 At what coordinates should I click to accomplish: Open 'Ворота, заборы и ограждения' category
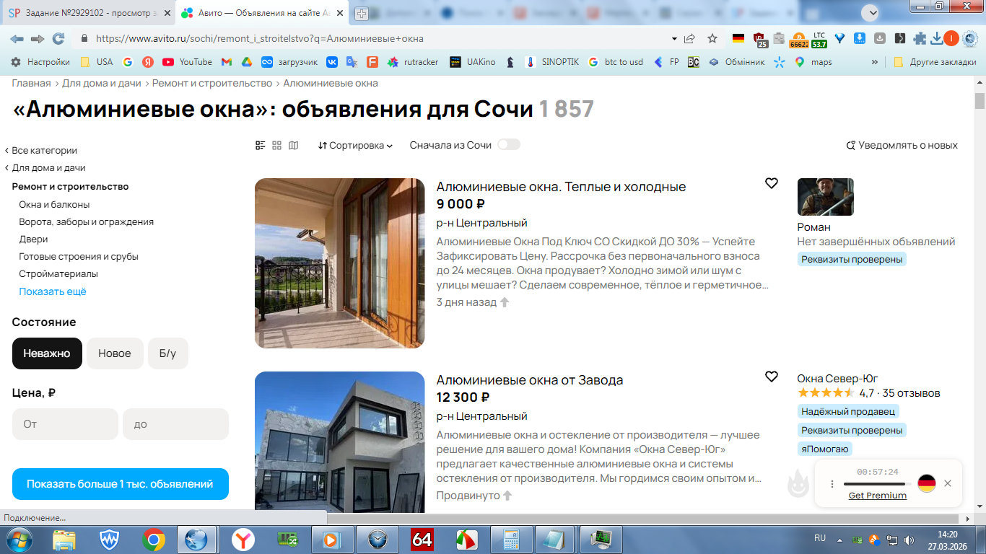[x=86, y=221]
